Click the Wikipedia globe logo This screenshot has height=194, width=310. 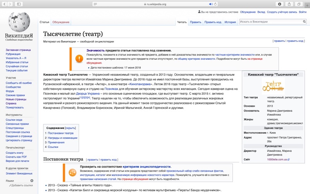(19, 22)
